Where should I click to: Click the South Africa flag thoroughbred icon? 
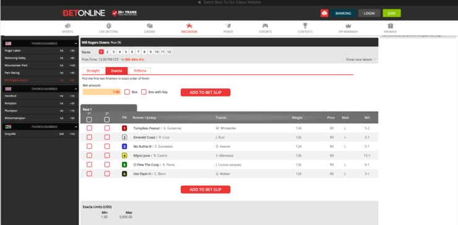pyautogui.click(x=8, y=127)
